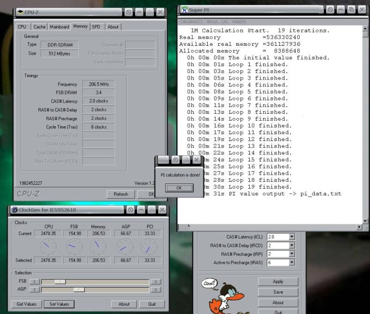Click Selected PCI value 33.33

point(150,260)
